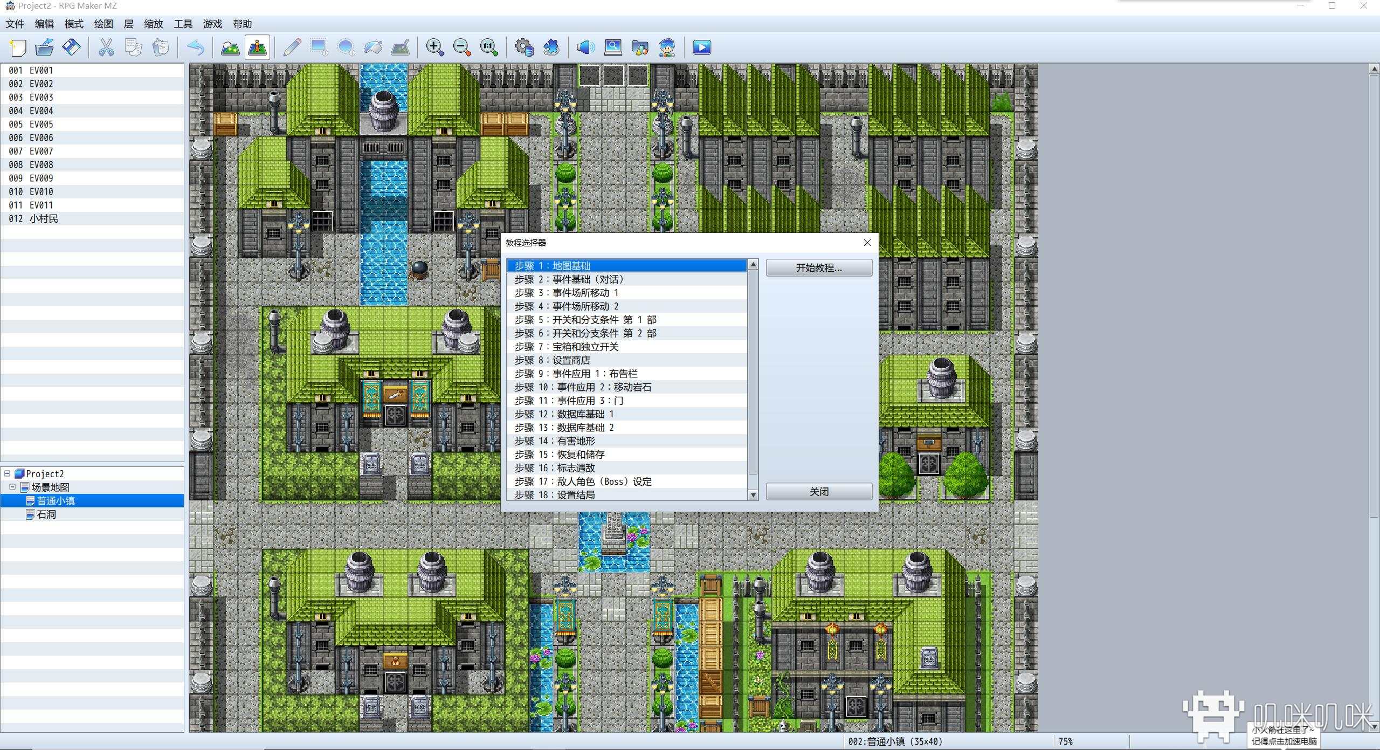Select tutorial 步骤 2：事件基础（对话）

coord(626,279)
